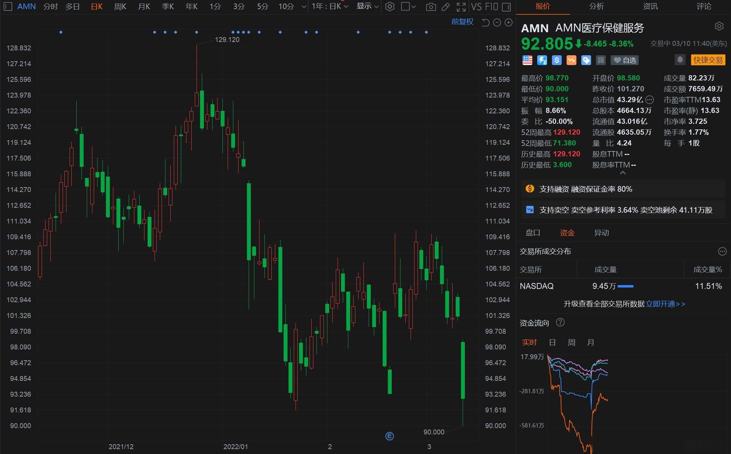Screen dimensions: 731x454
Task: Click the short-selling support row icon
Action: (530, 210)
